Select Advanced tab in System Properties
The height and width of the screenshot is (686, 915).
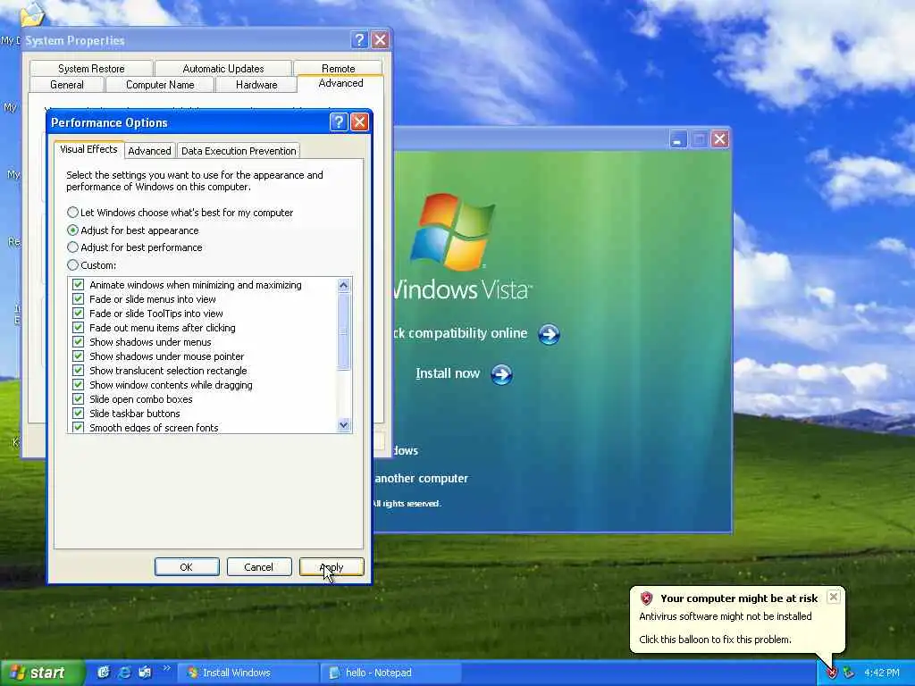pyautogui.click(x=340, y=83)
